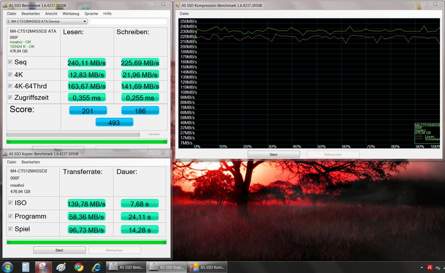Click the Spiel duration 14,28 s
445x273 pixels.
tap(140, 230)
